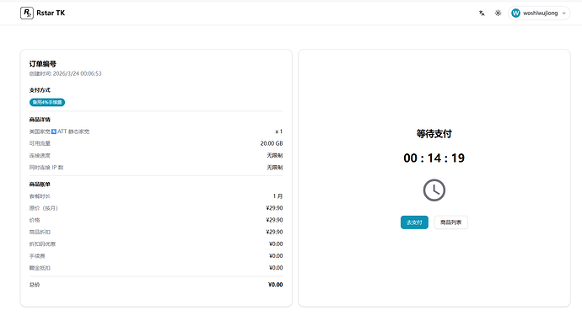Click the Rstar logo icon
Screen dimensions: 582x316
27,13
